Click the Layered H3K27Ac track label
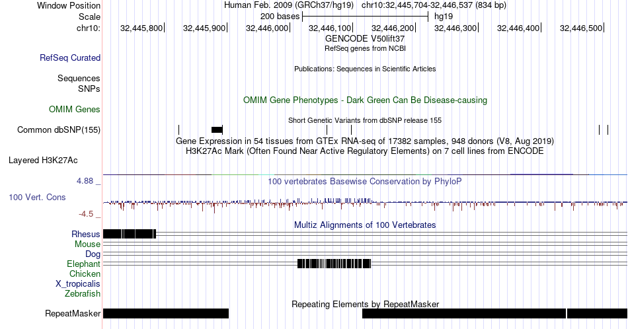The width and height of the screenshot is (628, 329). click(x=43, y=160)
